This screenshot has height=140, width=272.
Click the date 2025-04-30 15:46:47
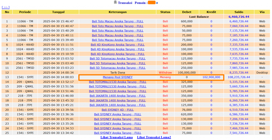[58, 21]
